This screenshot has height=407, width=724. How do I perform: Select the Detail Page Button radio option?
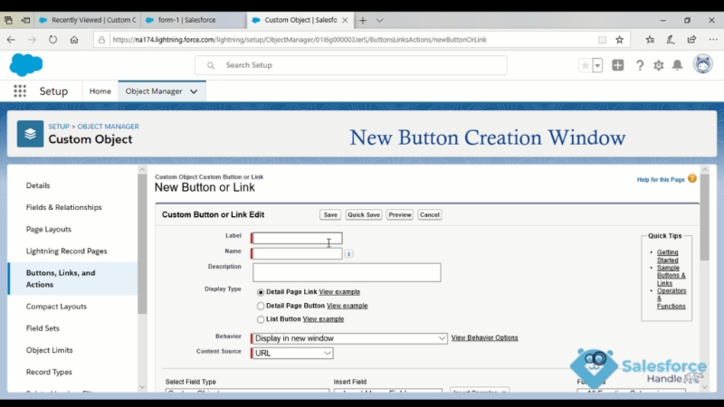click(261, 306)
